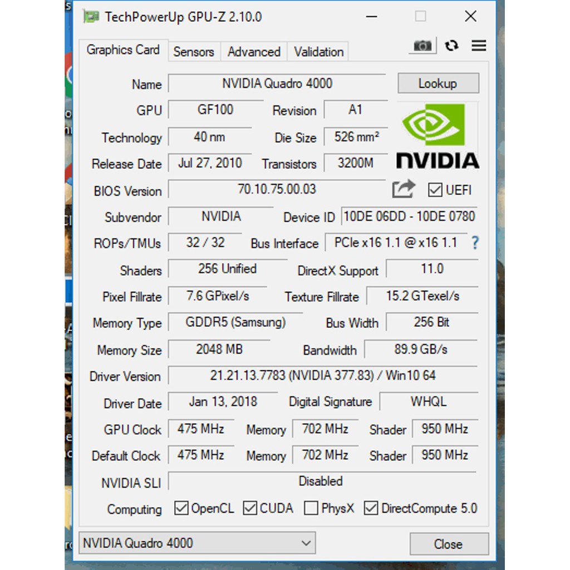Refresh GPU info with the refresh icon
The width and height of the screenshot is (570, 570).
coord(451,46)
